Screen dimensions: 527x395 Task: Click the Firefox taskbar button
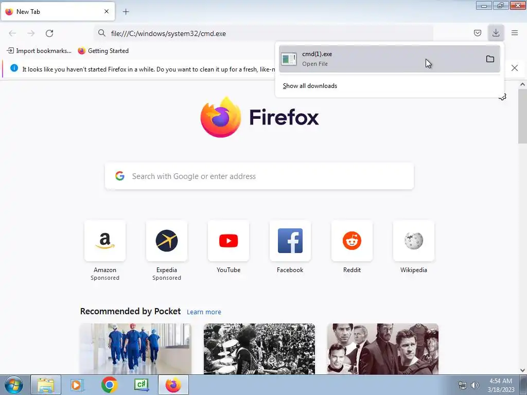pyautogui.click(x=173, y=385)
